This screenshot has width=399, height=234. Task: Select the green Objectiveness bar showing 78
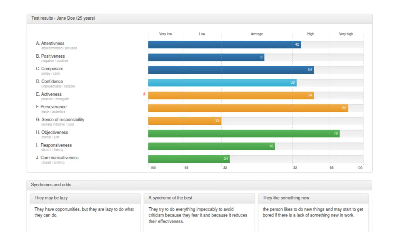[244, 134]
